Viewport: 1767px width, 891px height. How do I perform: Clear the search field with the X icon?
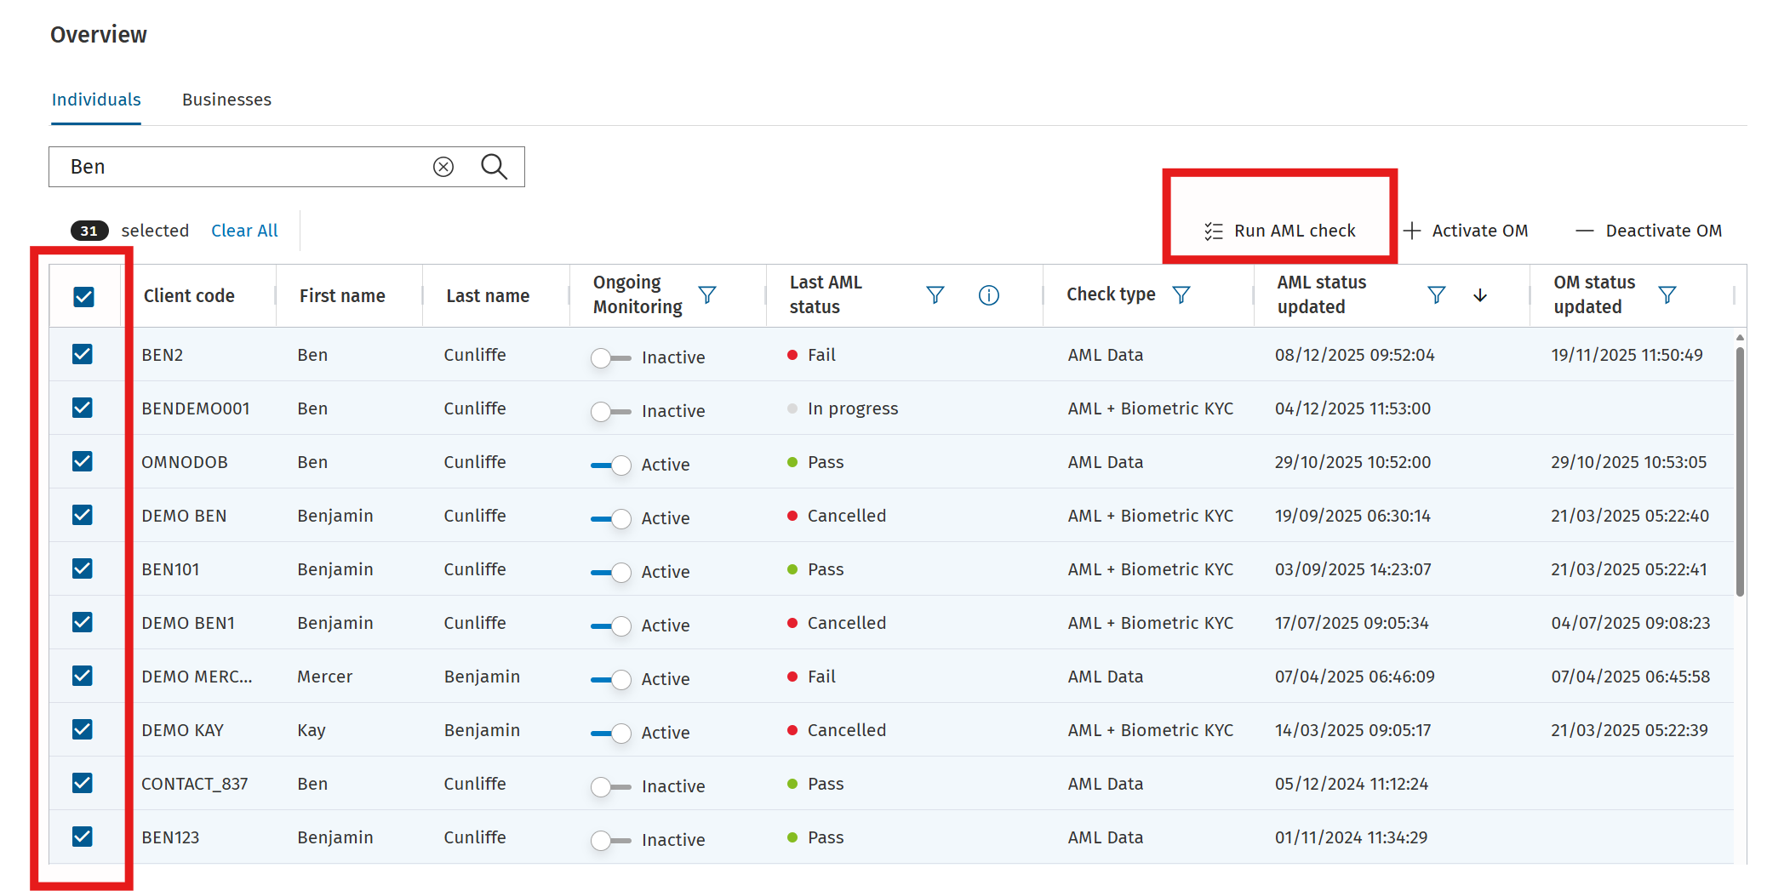443,167
